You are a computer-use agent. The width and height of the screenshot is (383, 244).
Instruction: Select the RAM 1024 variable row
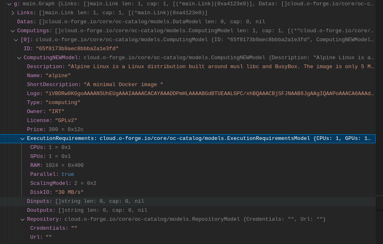pyautogui.click(x=57, y=165)
